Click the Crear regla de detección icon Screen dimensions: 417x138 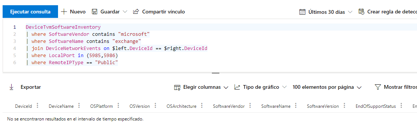(362, 12)
